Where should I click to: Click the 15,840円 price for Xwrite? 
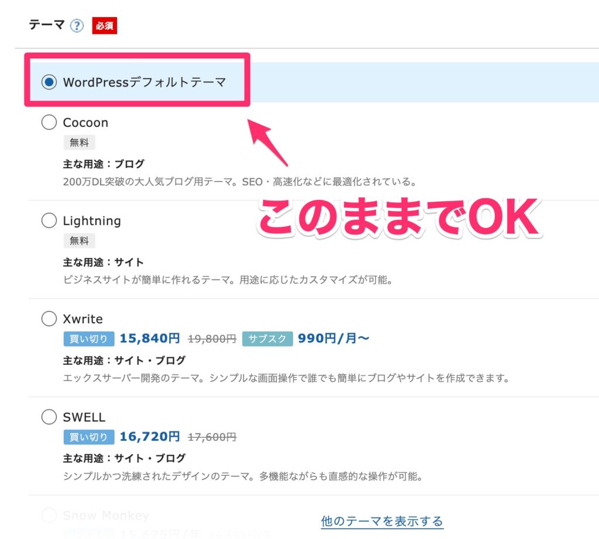[x=150, y=338]
